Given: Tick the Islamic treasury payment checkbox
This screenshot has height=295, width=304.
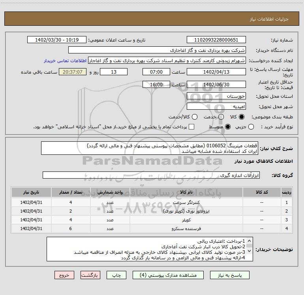Looking at the screenshot, I should (191, 127).
